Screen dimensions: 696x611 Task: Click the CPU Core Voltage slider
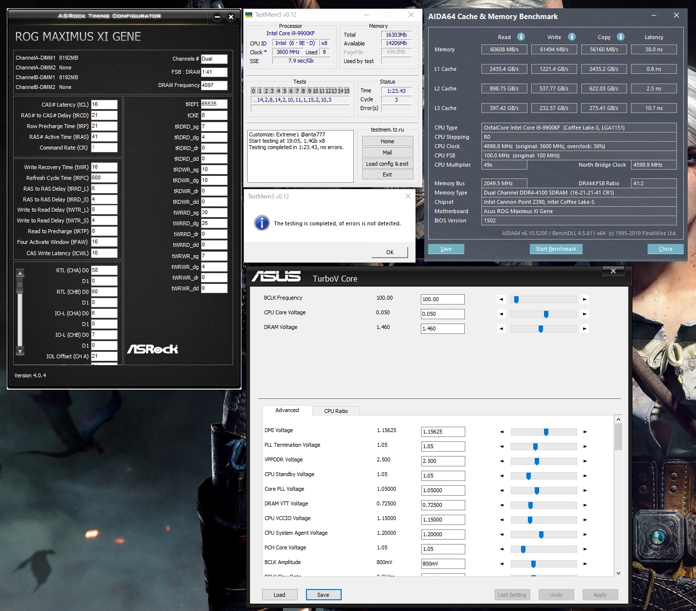(x=543, y=314)
